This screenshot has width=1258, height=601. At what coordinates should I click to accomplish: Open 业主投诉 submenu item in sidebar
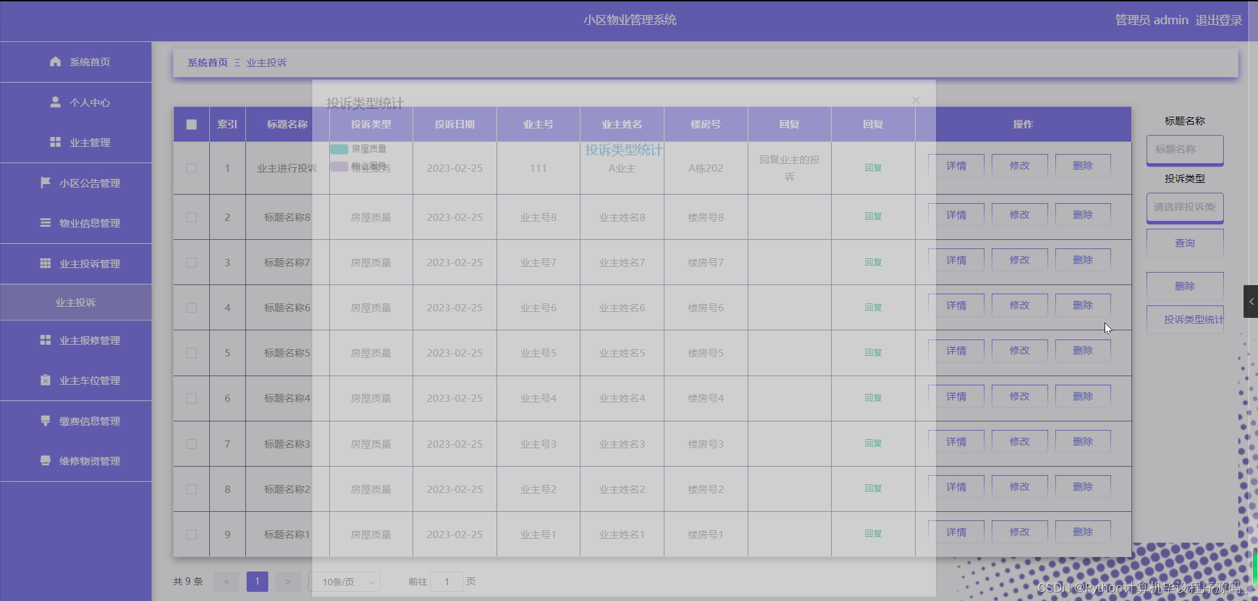[x=75, y=302]
